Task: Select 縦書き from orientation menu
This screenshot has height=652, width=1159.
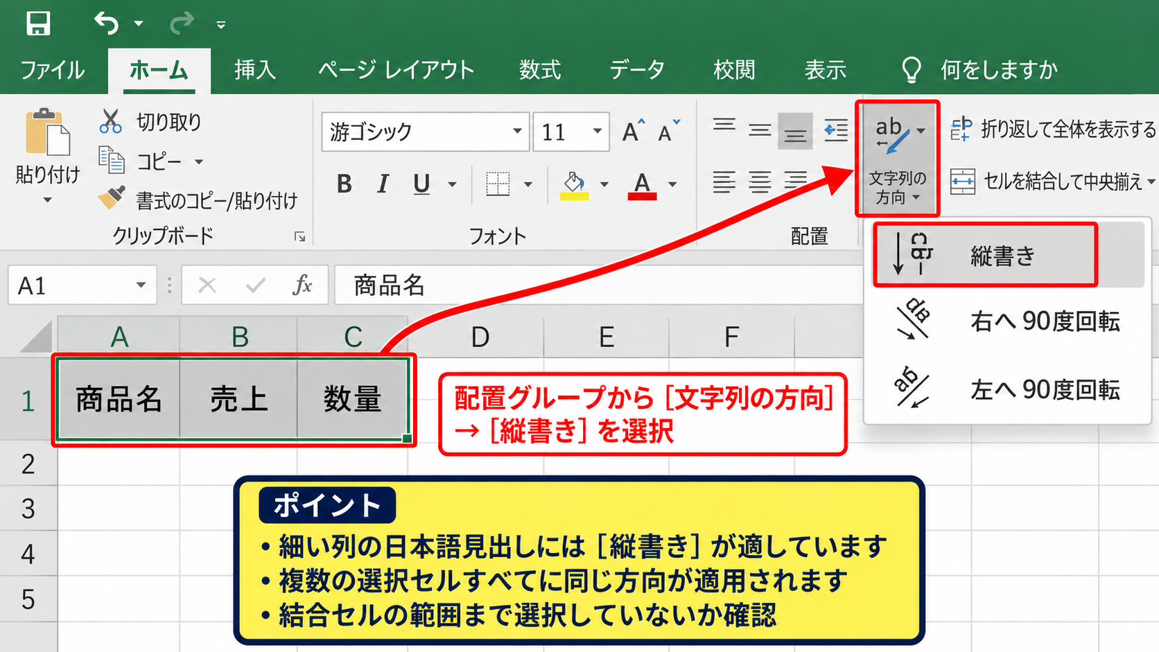Action: pos(1008,255)
